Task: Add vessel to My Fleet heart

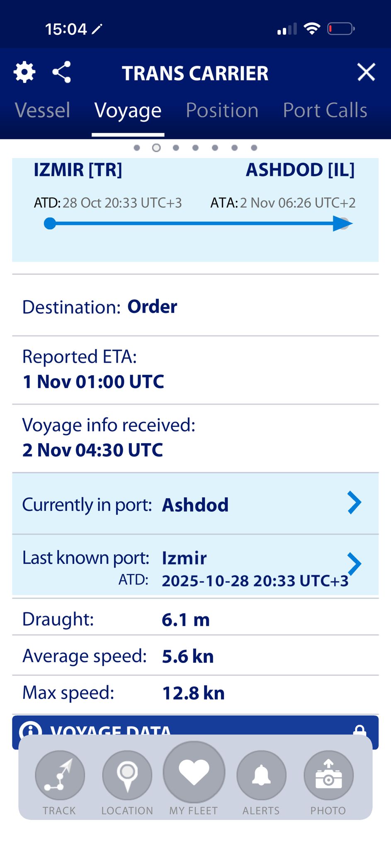Action: [x=194, y=772]
